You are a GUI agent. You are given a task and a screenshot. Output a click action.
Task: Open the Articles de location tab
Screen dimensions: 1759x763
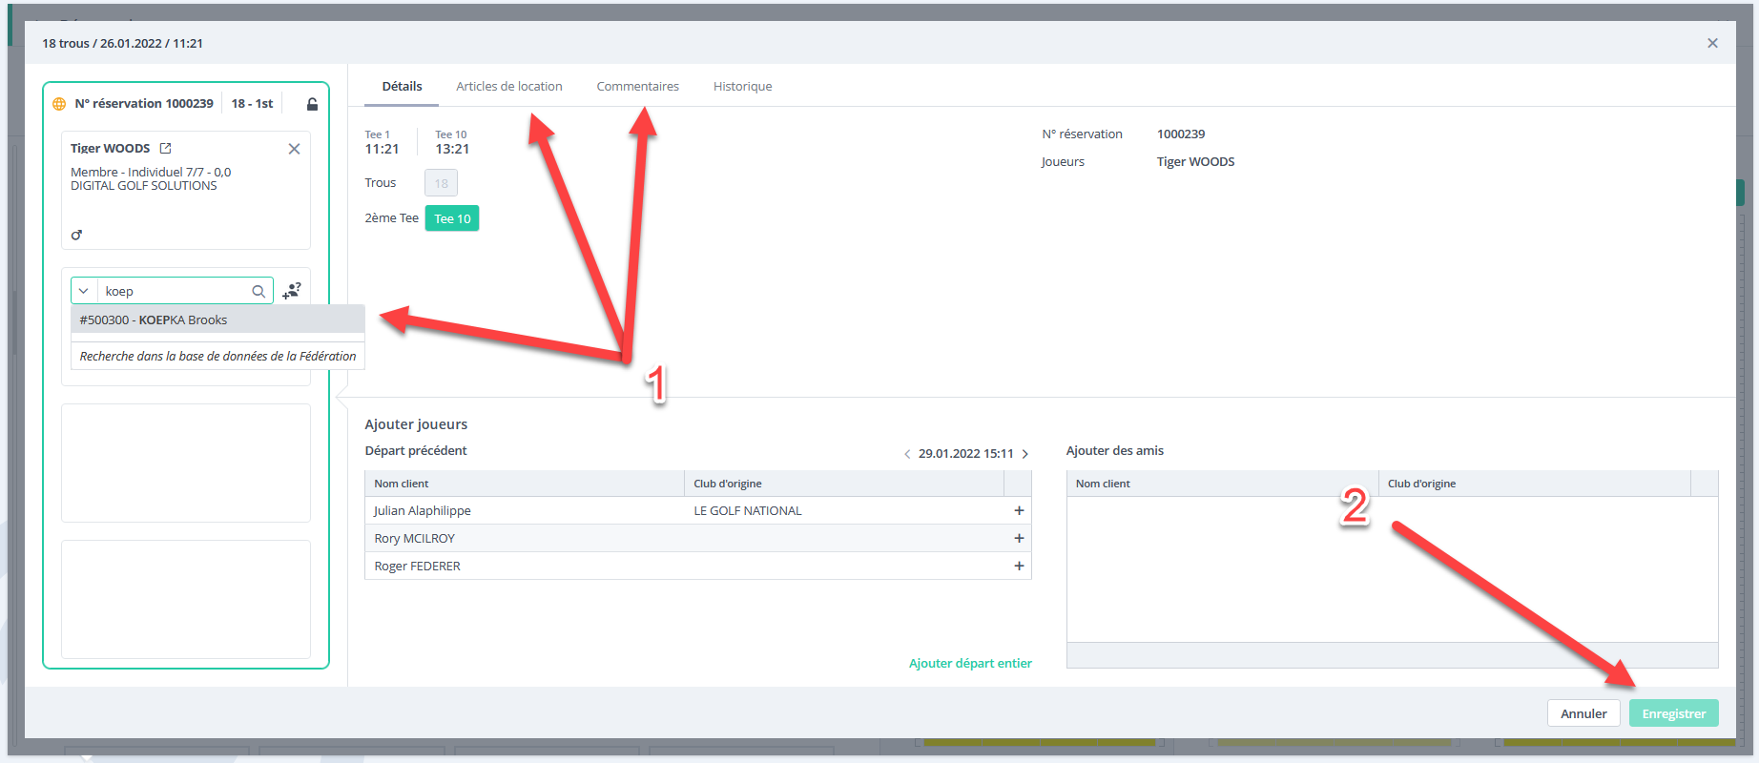[509, 86]
